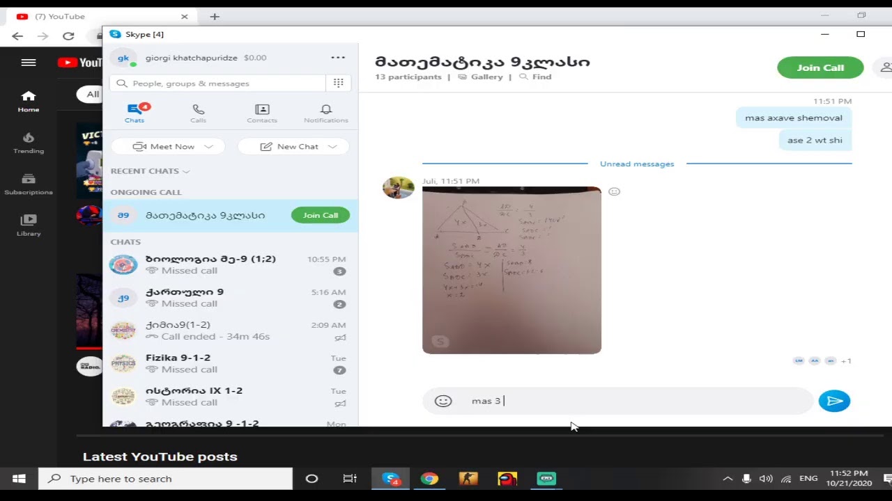Open YouTube Subscriptions page
Screen dimensions: 892x501
[x=29, y=184]
